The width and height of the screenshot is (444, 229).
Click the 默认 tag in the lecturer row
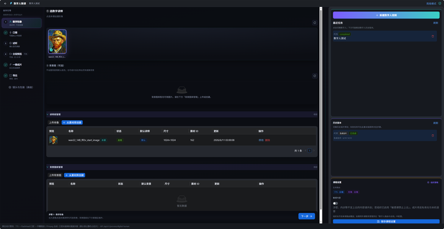(x=144, y=140)
